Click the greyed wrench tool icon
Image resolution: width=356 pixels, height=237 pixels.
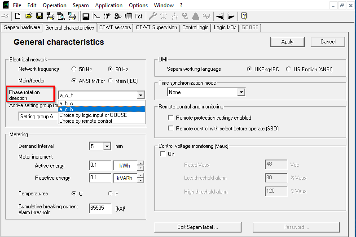(153, 16)
